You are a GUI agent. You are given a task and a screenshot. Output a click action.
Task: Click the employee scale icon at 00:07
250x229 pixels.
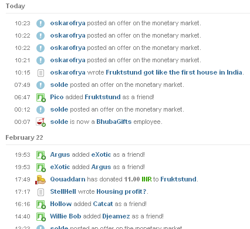(40, 122)
